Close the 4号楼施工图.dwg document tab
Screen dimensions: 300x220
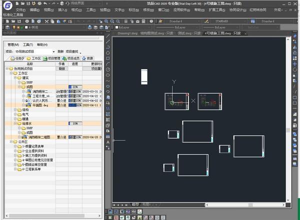pyautogui.click(x=245, y=33)
